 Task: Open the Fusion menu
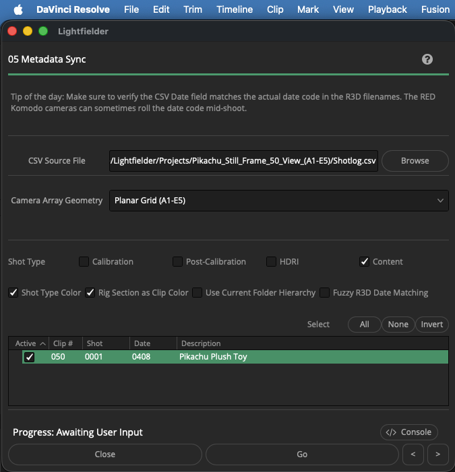click(x=435, y=9)
